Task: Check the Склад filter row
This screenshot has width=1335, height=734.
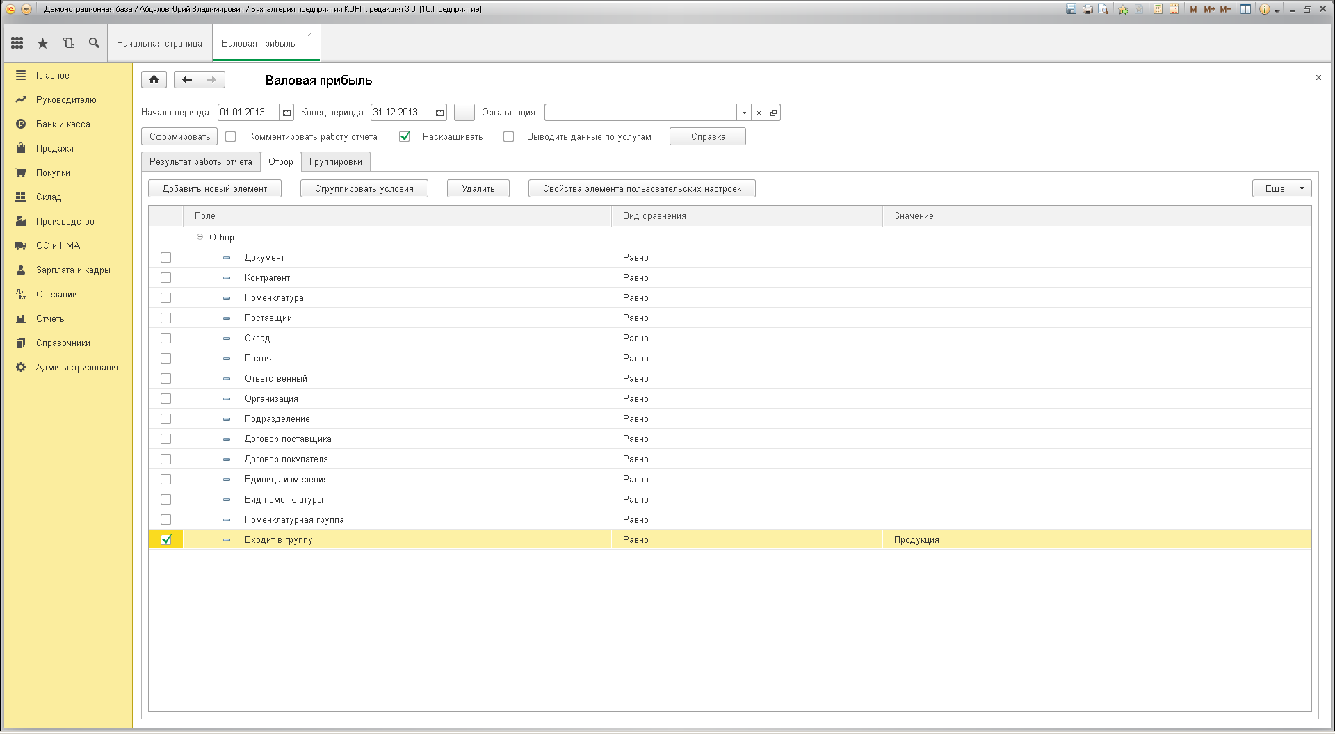Action: [x=165, y=339]
